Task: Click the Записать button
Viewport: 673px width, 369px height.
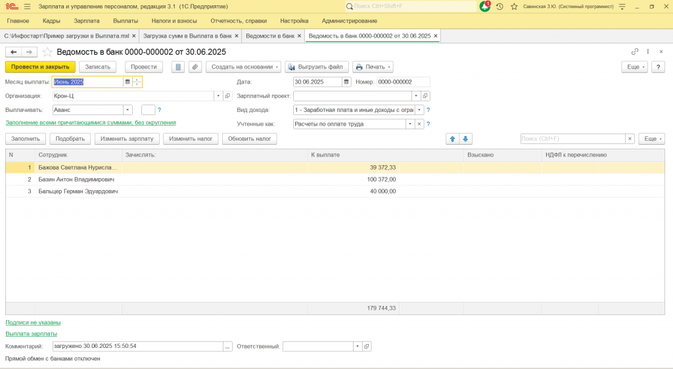Action: (x=97, y=67)
